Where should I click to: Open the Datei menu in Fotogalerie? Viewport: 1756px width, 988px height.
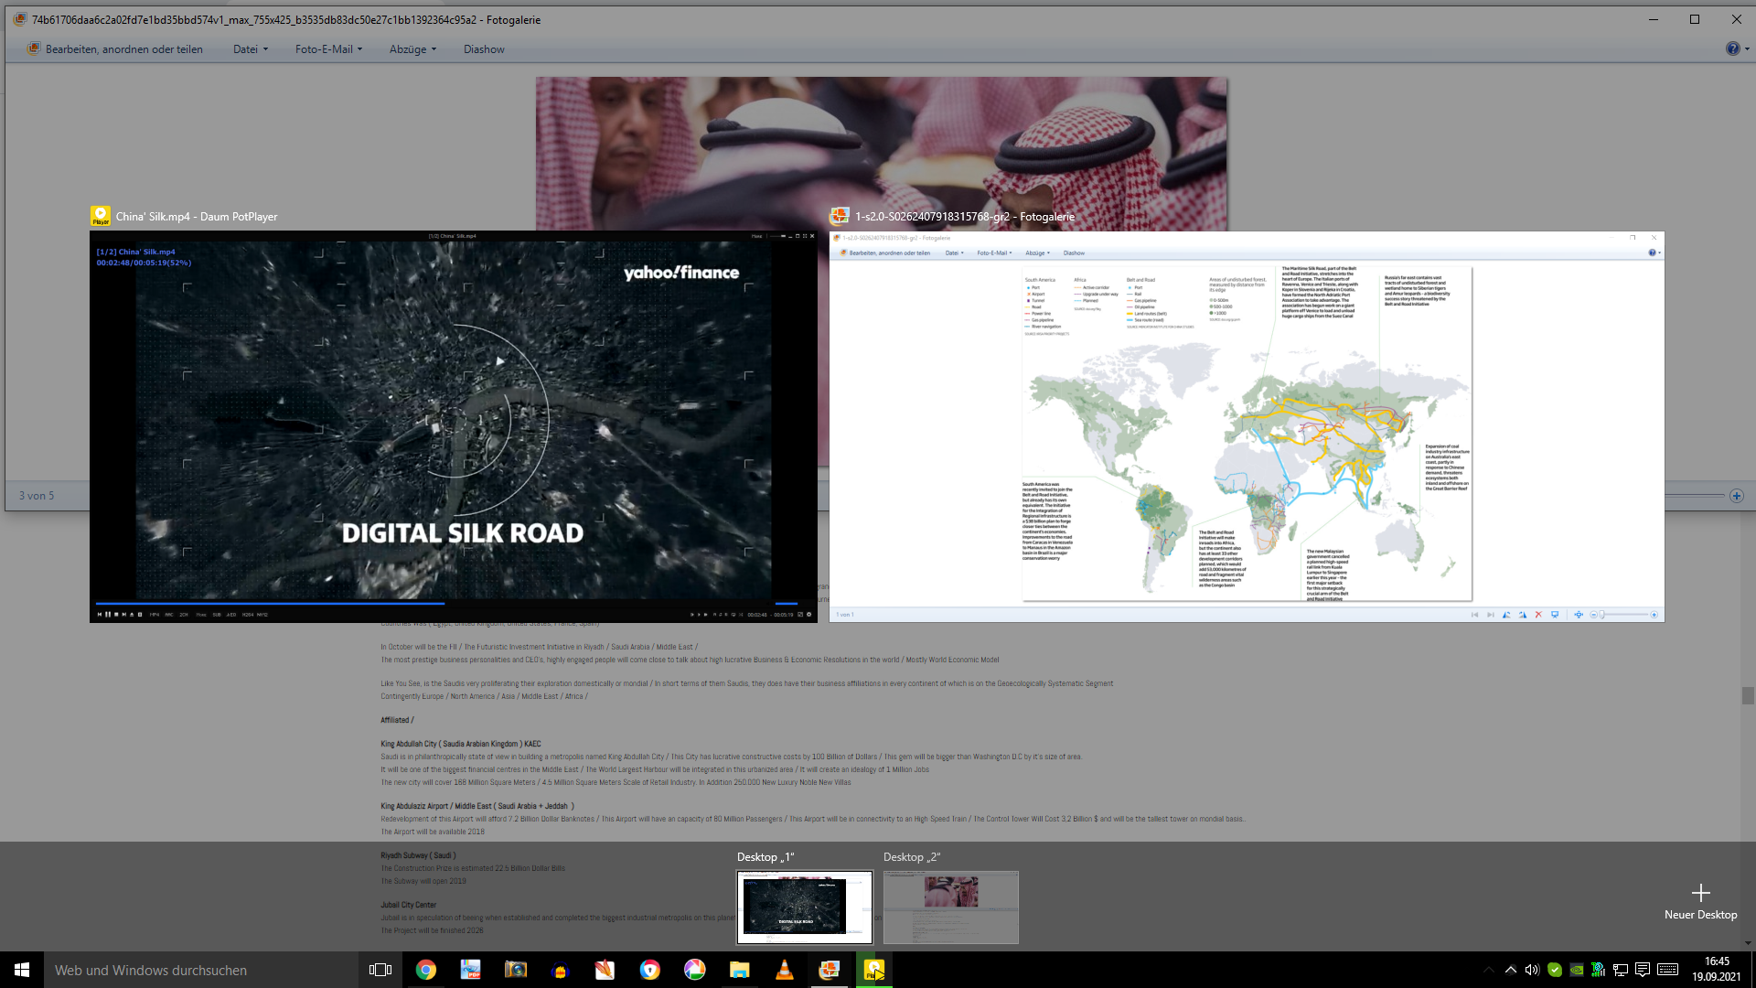coord(251,49)
